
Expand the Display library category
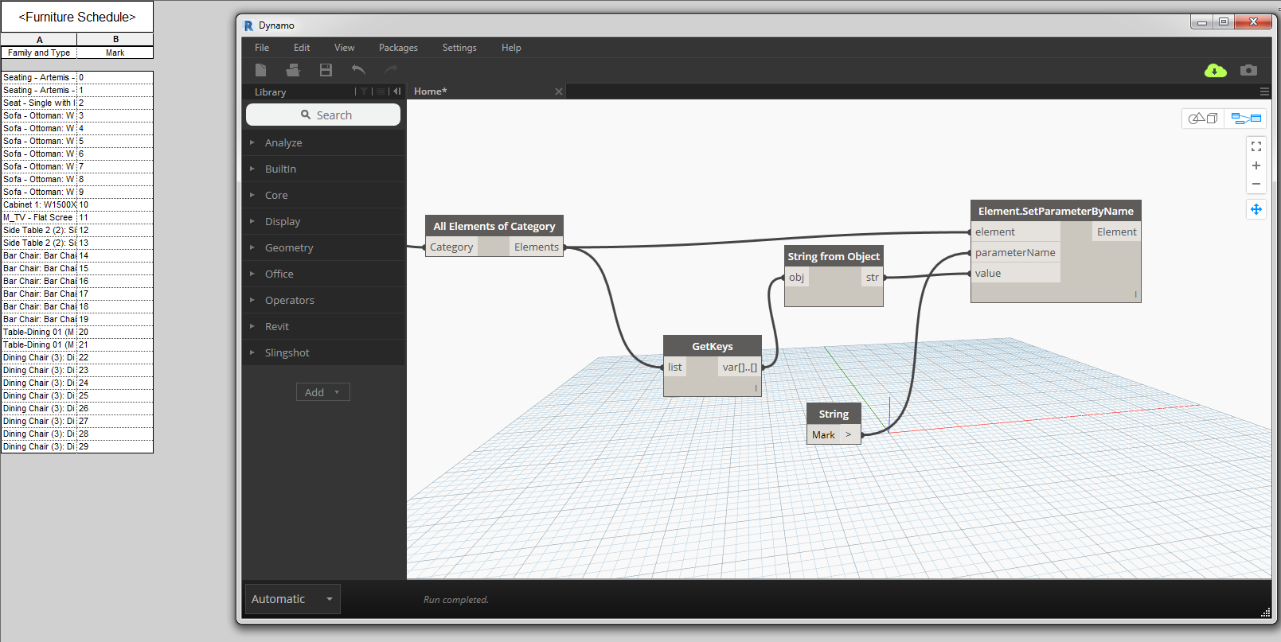324,221
